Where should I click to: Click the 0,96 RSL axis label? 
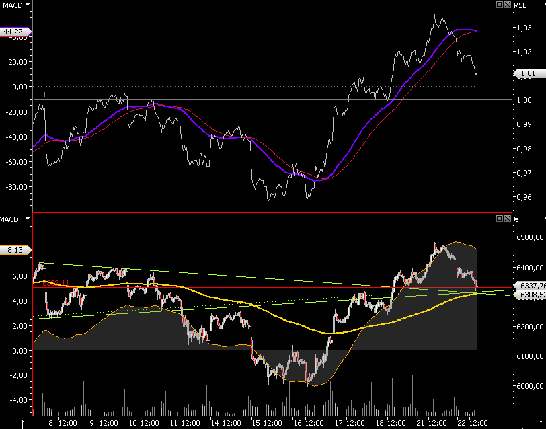coord(524,197)
